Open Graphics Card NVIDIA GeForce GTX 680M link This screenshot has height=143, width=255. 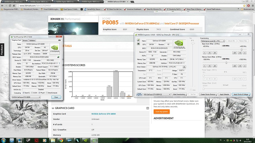[x=103, y=114]
